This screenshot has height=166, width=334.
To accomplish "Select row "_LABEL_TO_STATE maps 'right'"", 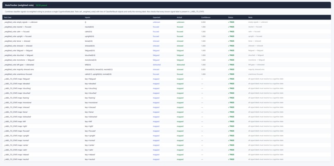I will tap(167, 126).
